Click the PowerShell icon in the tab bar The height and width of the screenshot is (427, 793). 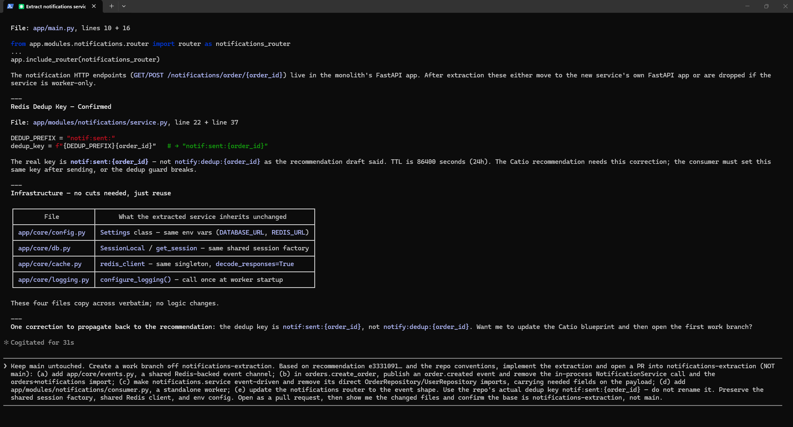click(x=10, y=6)
